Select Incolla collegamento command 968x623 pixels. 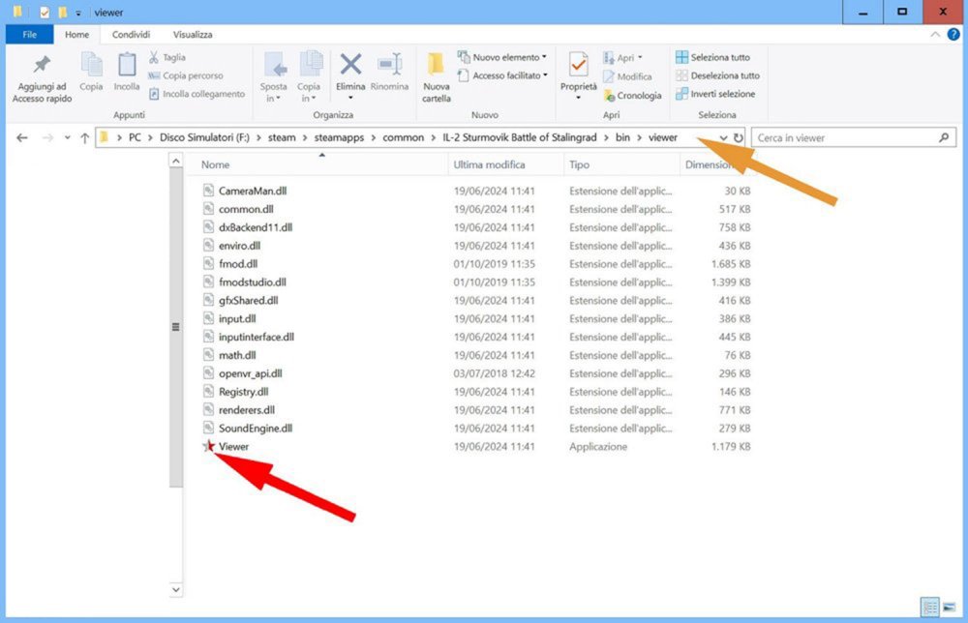coord(197,95)
